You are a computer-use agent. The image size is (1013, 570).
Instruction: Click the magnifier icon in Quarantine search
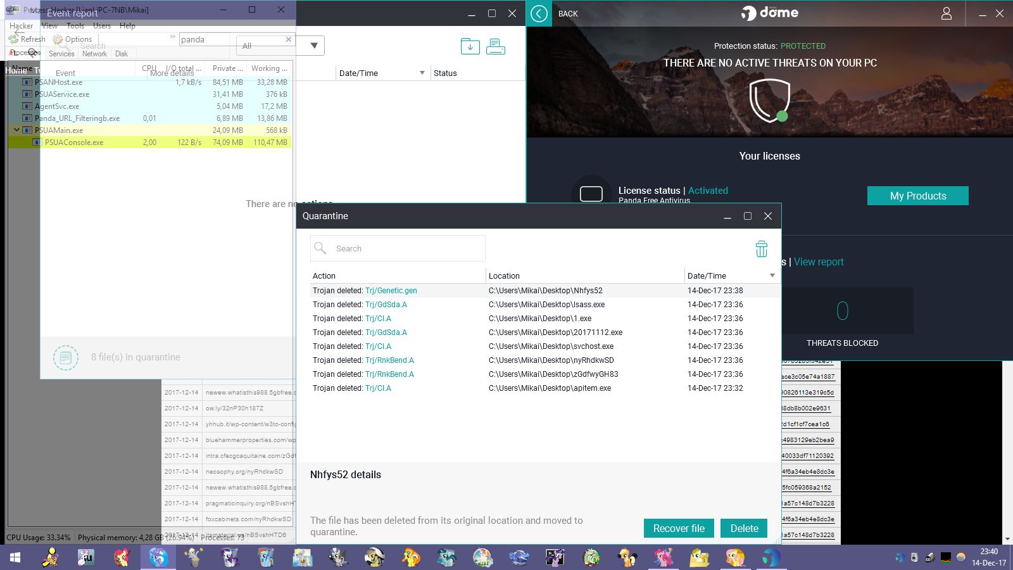[320, 248]
